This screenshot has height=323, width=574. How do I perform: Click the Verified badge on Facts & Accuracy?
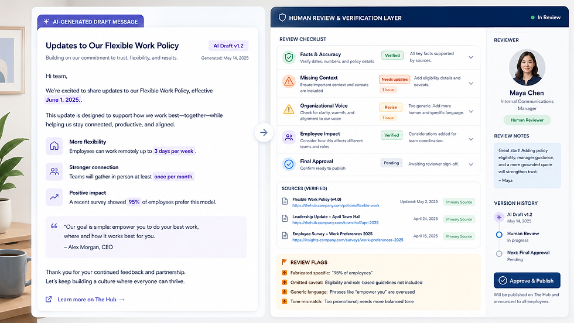(392, 55)
